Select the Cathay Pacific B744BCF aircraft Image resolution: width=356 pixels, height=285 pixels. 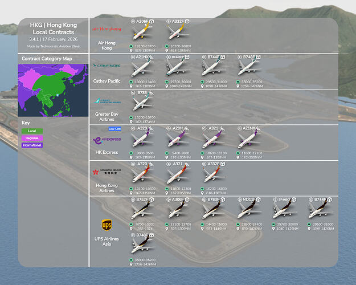coord(178,68)
